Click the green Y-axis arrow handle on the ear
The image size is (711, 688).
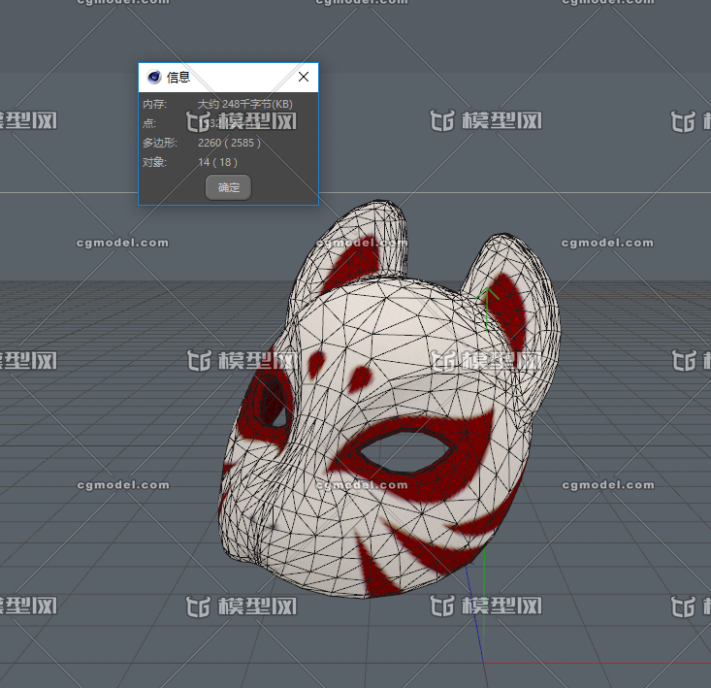(488, 293)
